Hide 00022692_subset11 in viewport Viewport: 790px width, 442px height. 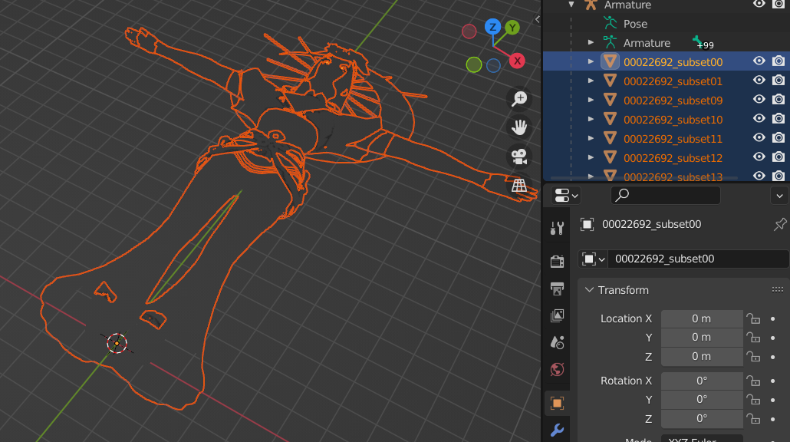(759, 137)
